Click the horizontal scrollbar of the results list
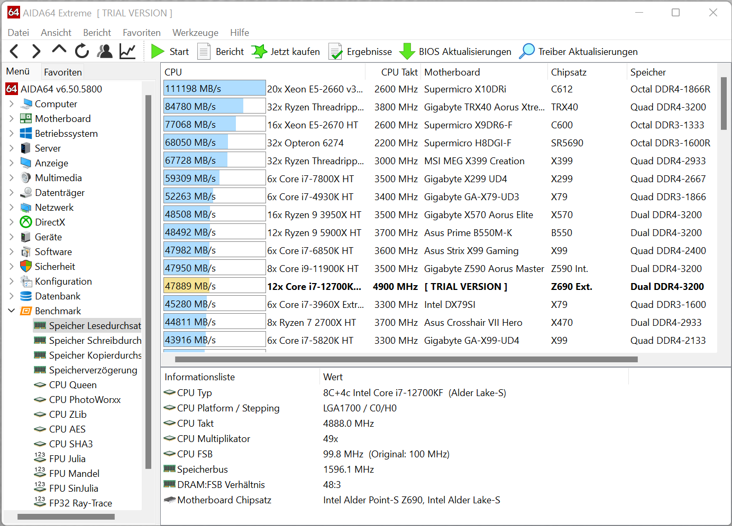The height and width of the screenshot is (526, 732). 406,360
